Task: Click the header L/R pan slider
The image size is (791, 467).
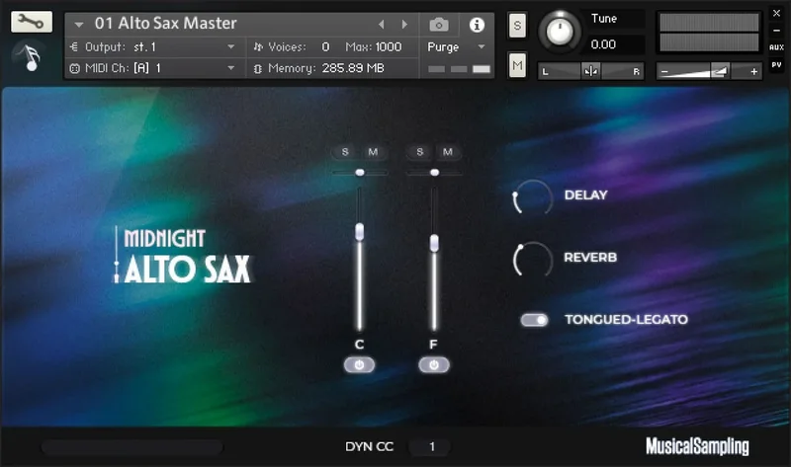Action: click(x=590, y=71)
